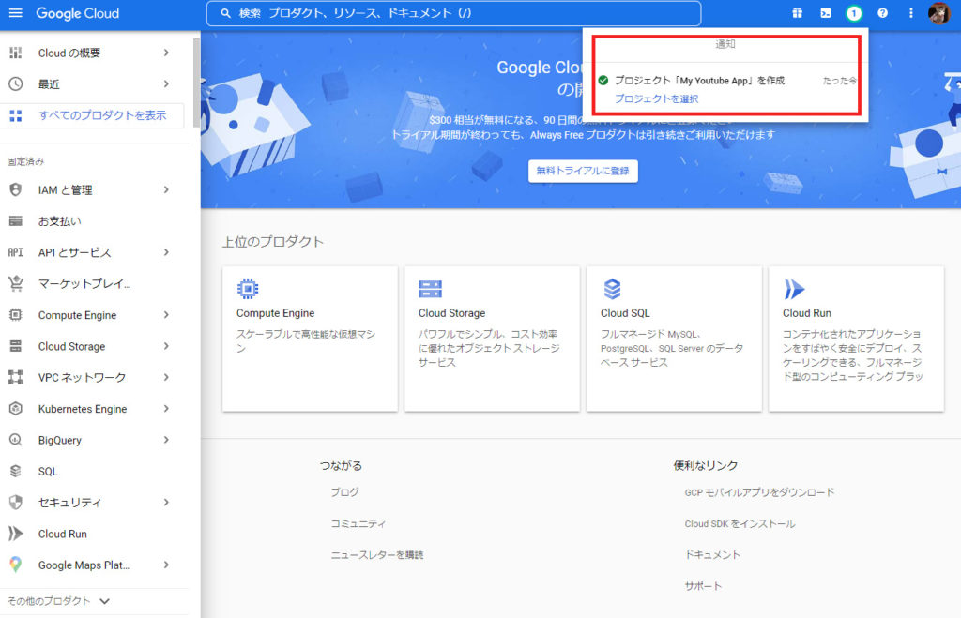Open GCP モバイルアプリをダウンロード link
Viewport: 961px width, 618px height.
click(x=759, y=492)
